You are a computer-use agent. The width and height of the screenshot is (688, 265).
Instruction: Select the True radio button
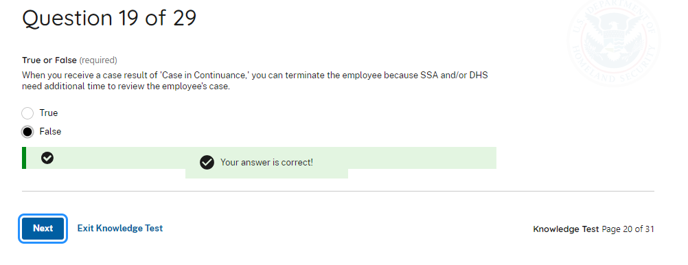(x=27, y=113)
